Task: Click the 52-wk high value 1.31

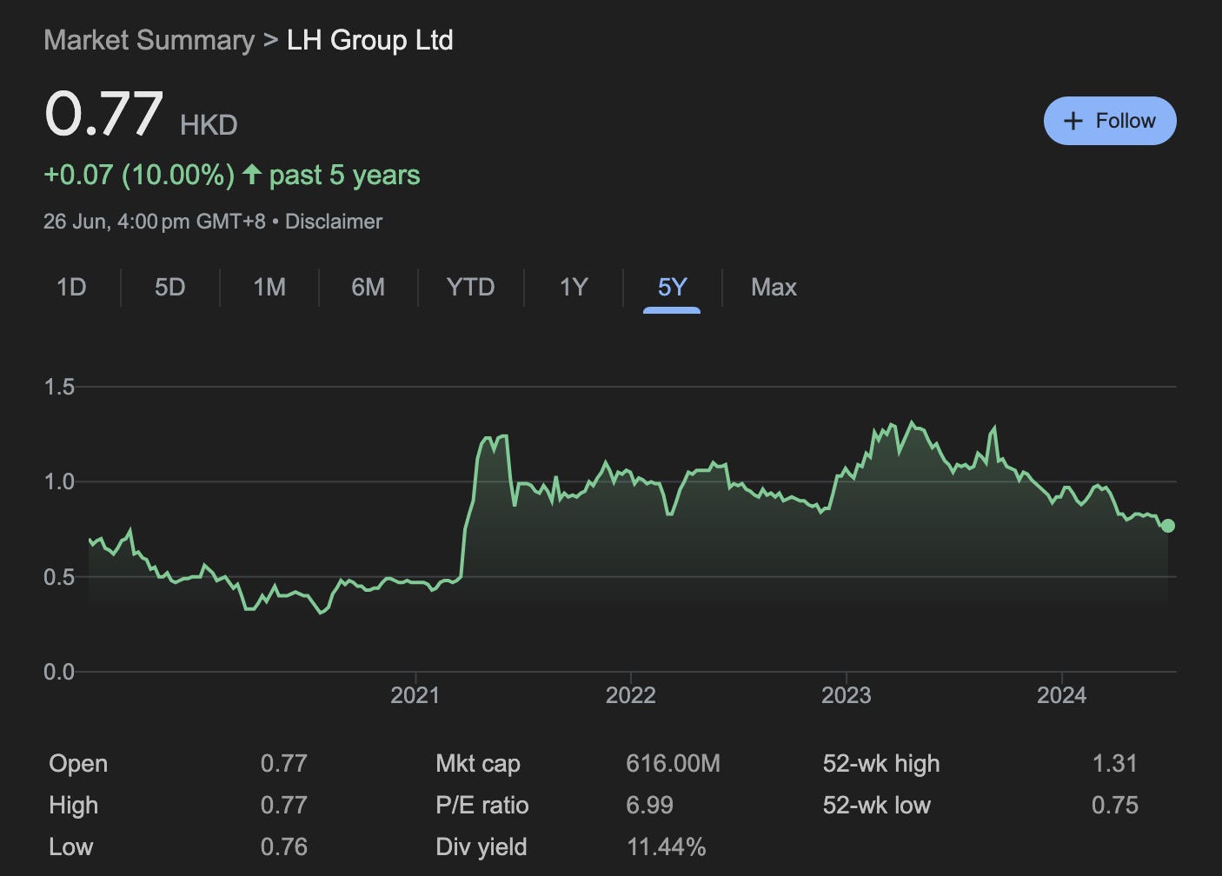Action: pos(1115,764)
